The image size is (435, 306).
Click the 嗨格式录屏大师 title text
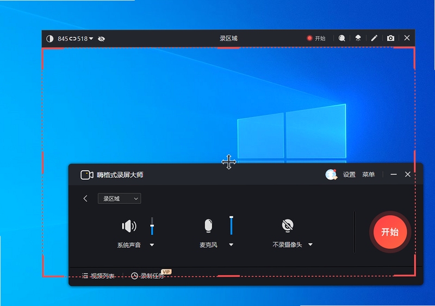pos(120,175)
